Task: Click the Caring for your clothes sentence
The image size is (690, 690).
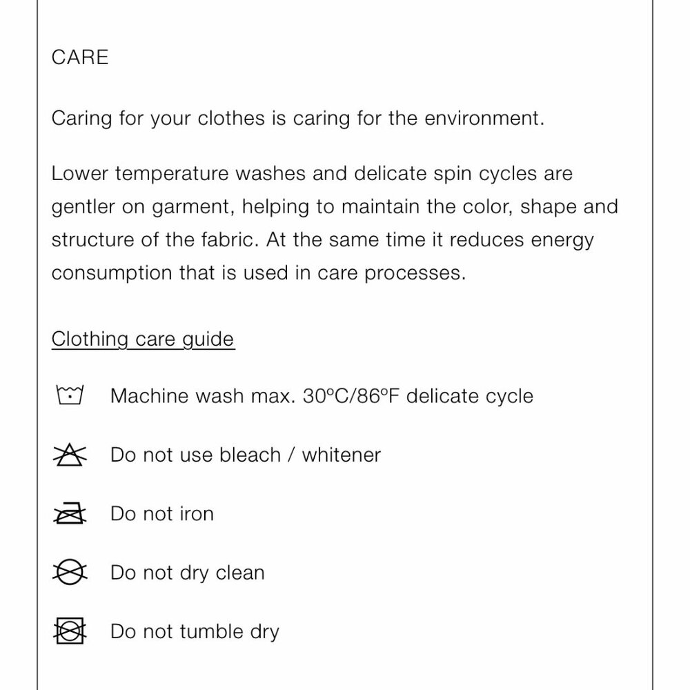Action: pos(298,119)
